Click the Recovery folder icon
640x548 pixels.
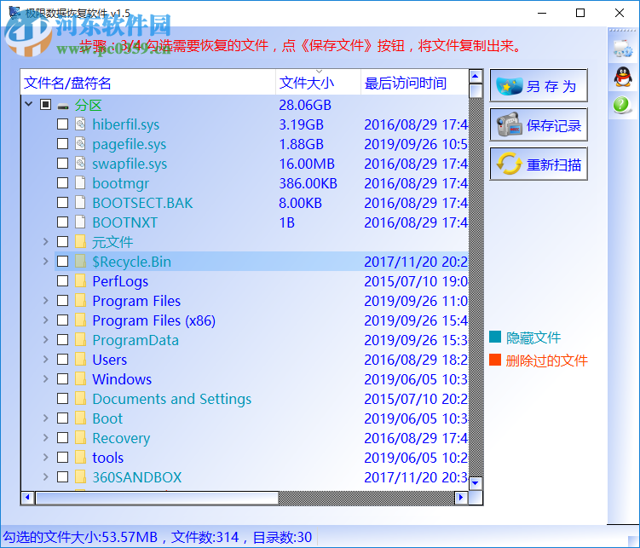(x=80, y=437)
